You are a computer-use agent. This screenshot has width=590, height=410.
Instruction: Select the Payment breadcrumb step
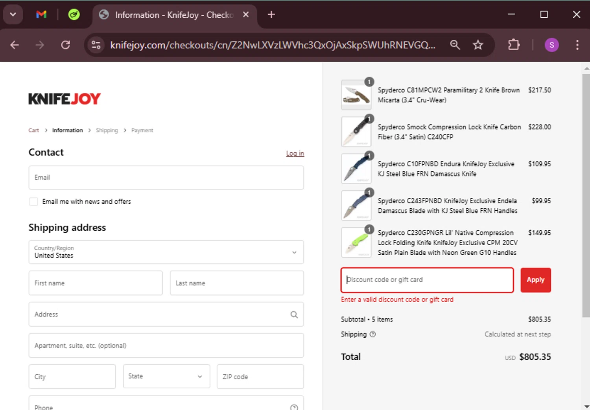142,130
